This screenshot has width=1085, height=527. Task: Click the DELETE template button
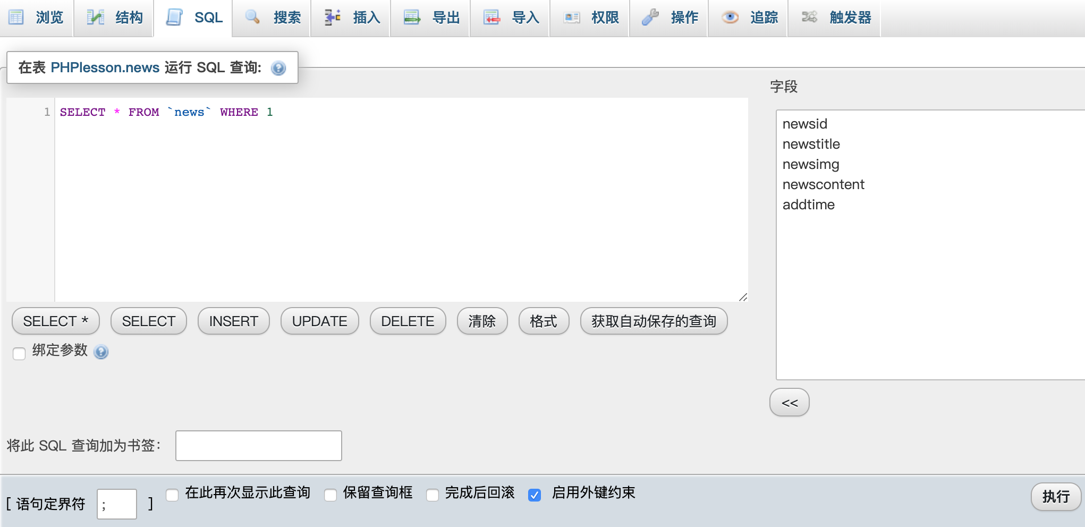pyautogui.click(x=408, y=321)
